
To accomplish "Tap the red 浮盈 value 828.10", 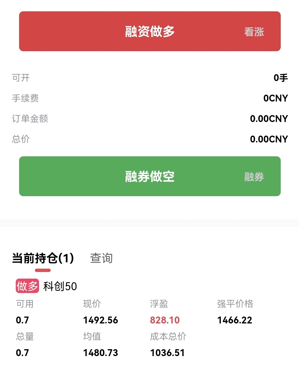I will pyautogui.click(x=165, y=320).
